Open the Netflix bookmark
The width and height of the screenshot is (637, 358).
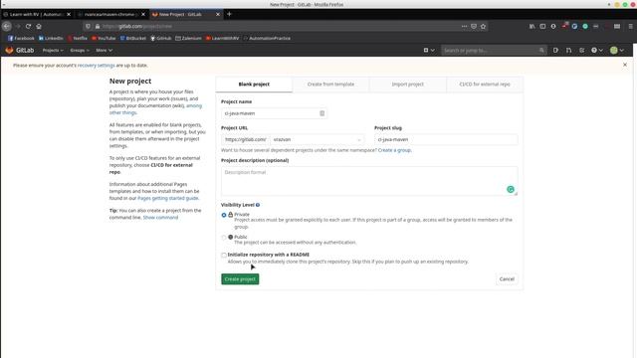[x=78, y=38]
